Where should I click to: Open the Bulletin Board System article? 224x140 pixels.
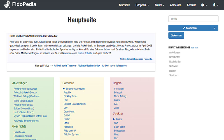(75, 104)
